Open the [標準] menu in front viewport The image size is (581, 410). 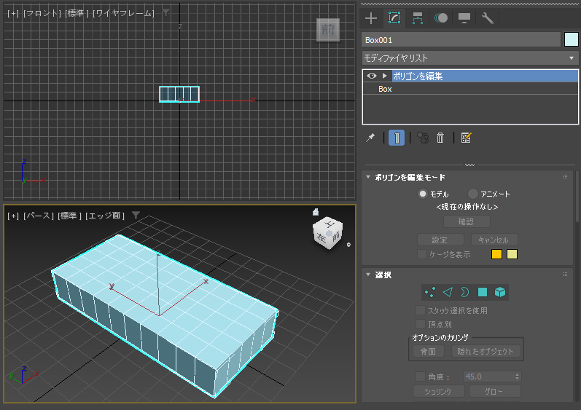[x=77, y=13]
